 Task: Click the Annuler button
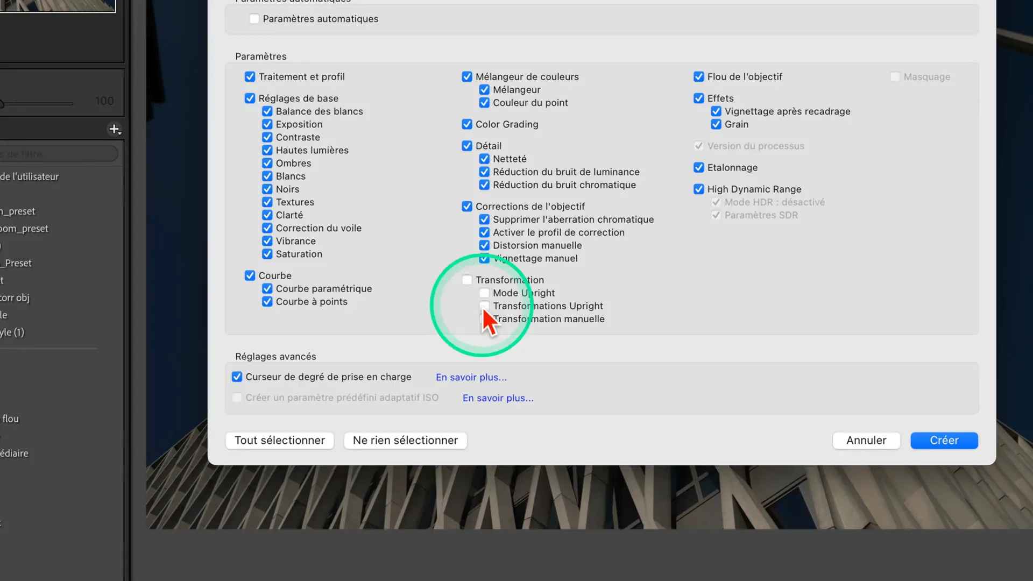(866, 441)
